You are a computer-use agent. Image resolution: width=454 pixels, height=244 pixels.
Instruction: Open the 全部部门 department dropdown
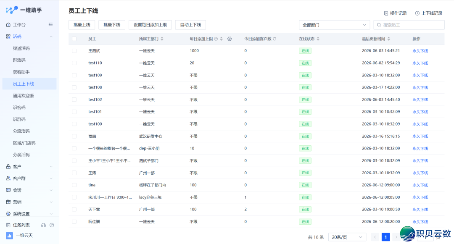pyautogui.click(x=335, y=25)
